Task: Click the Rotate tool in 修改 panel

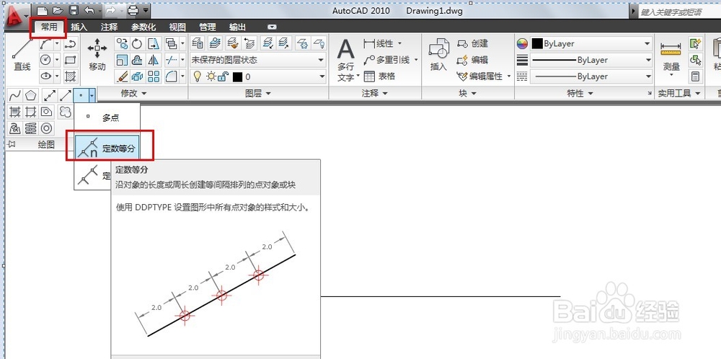Action: [x=137, y=44]
